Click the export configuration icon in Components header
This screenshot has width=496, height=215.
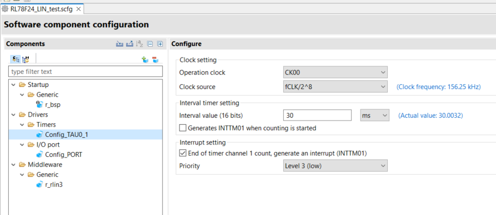tap(129, 44)
